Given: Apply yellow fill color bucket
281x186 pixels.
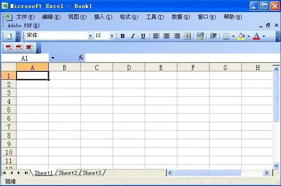Looking at the screenshot, I should coord(241,36).
